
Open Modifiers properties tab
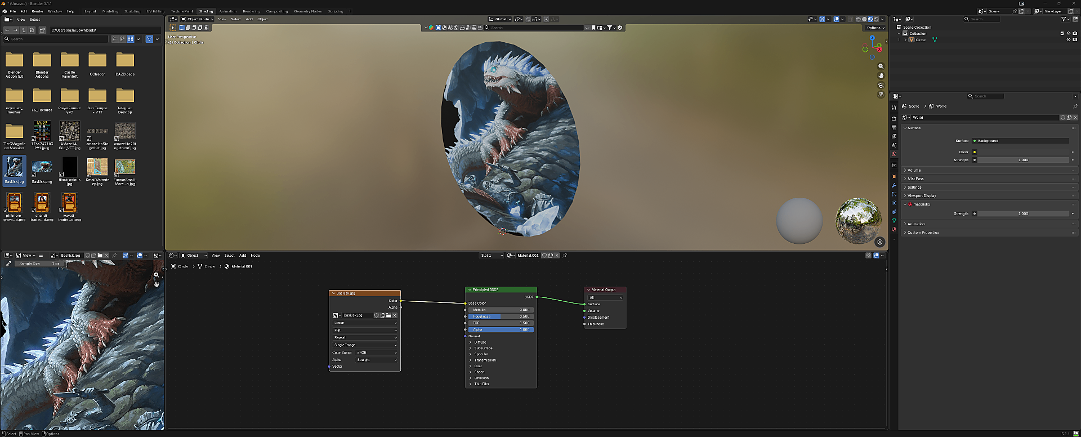pos(894,185)
